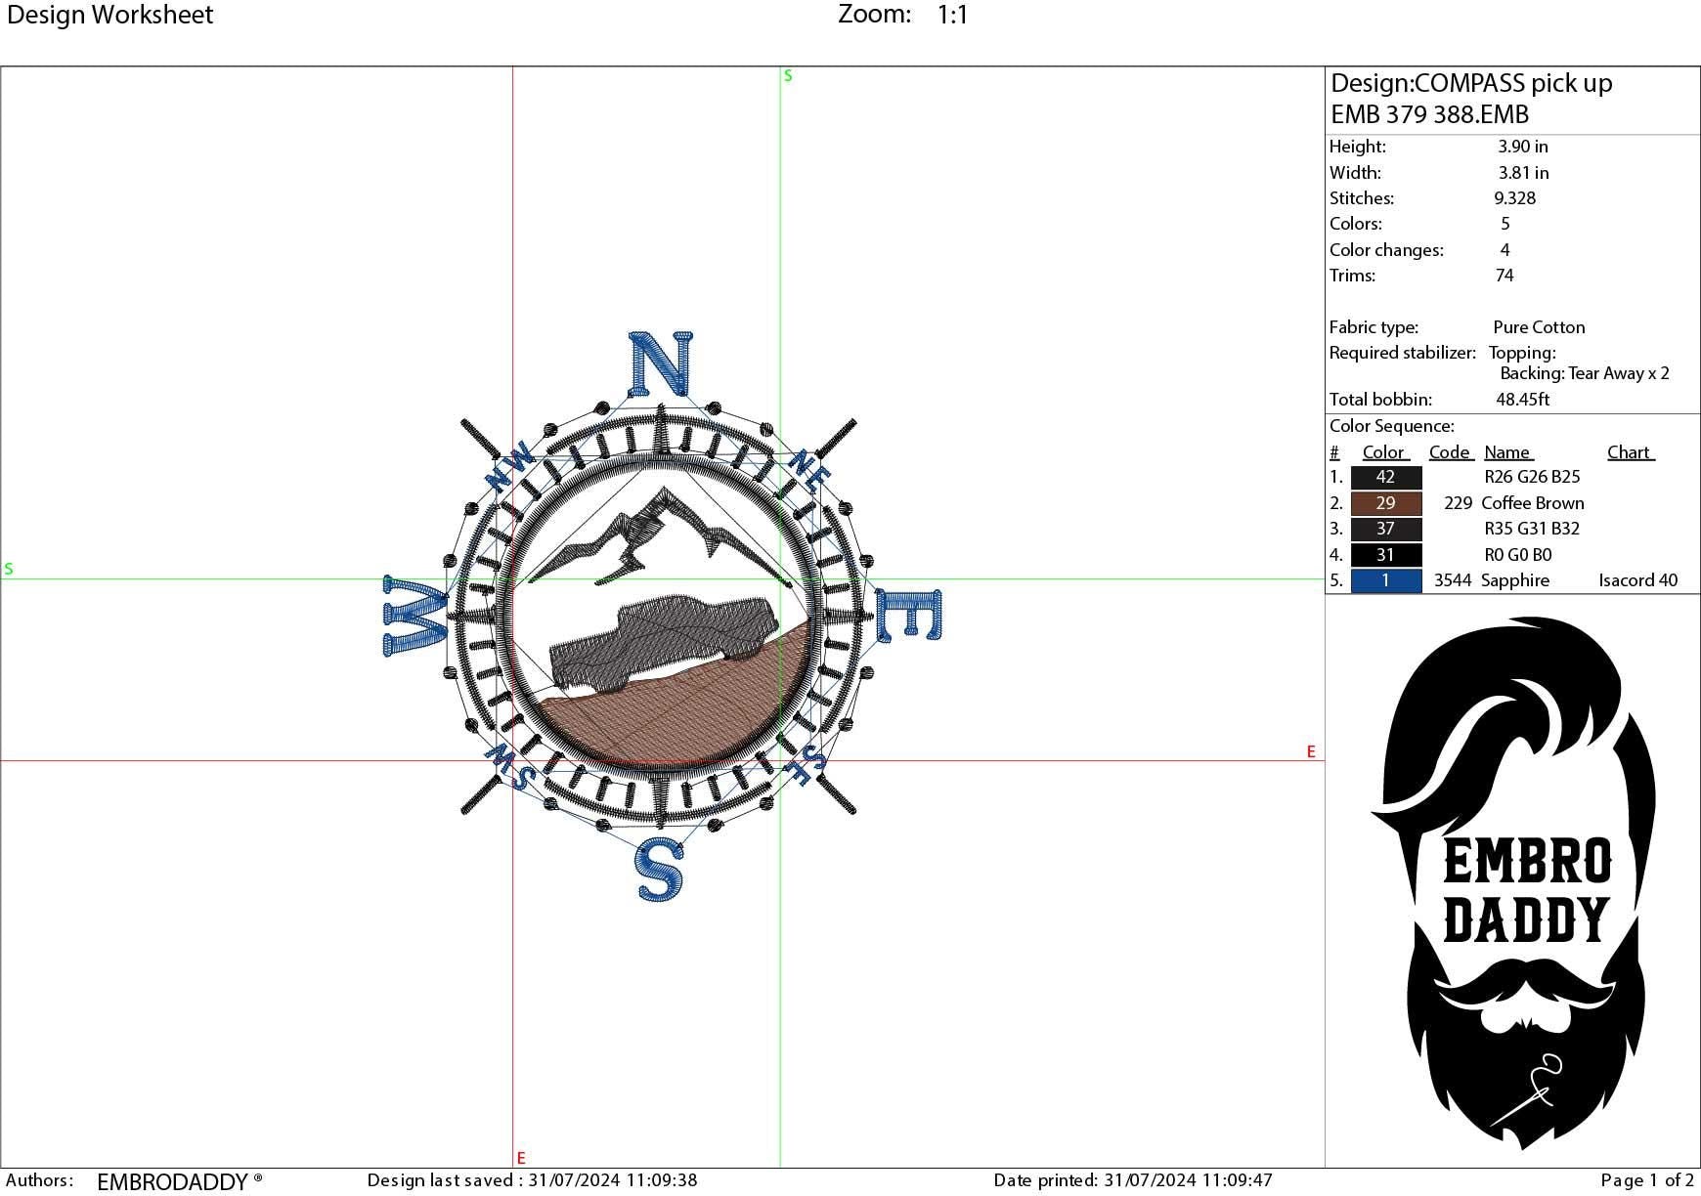This screenshot has height=1196, width=1701.
Task: Click 'Backing: Tear Away x 2' text
Action: (1585, 373)
